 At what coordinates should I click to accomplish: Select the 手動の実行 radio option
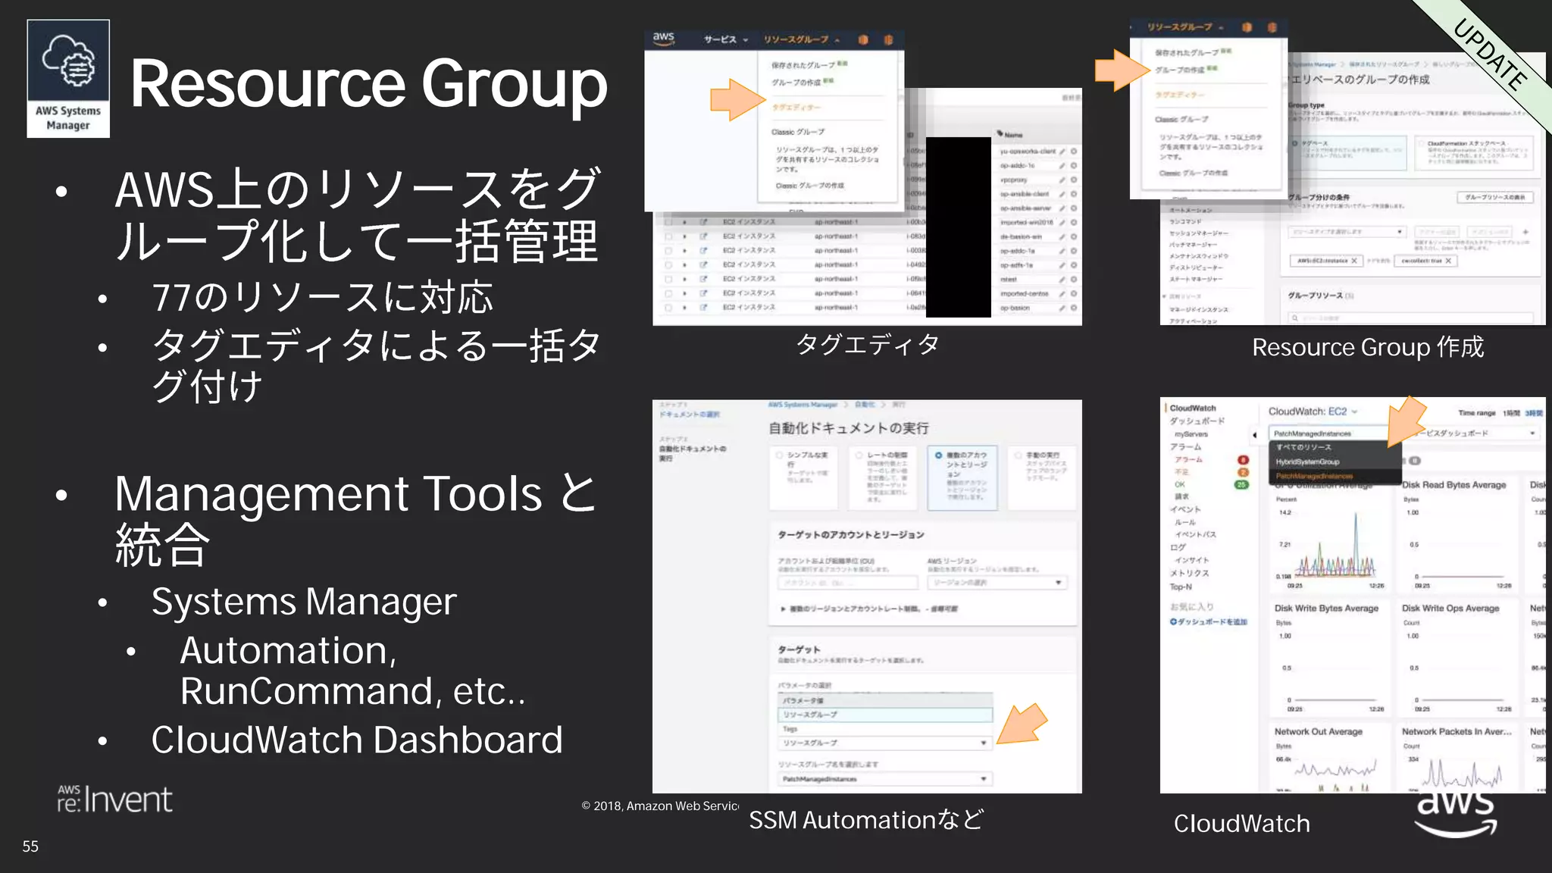click(1018, 455)
